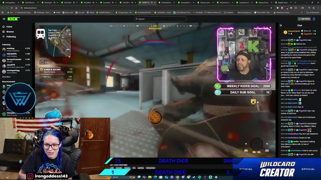Image resolution: width=321 pixels, height=180 pixels.
Task: Switch to the Silverfox_sean browser tab
Action: 205,2
